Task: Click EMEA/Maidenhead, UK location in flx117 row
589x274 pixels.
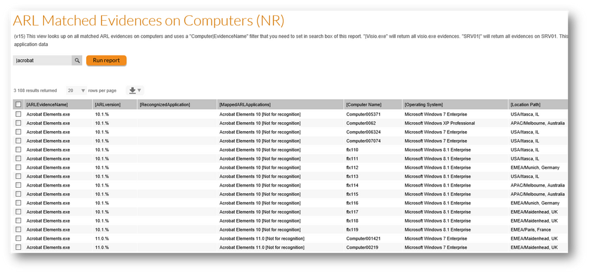Action: tap(534, 212)
